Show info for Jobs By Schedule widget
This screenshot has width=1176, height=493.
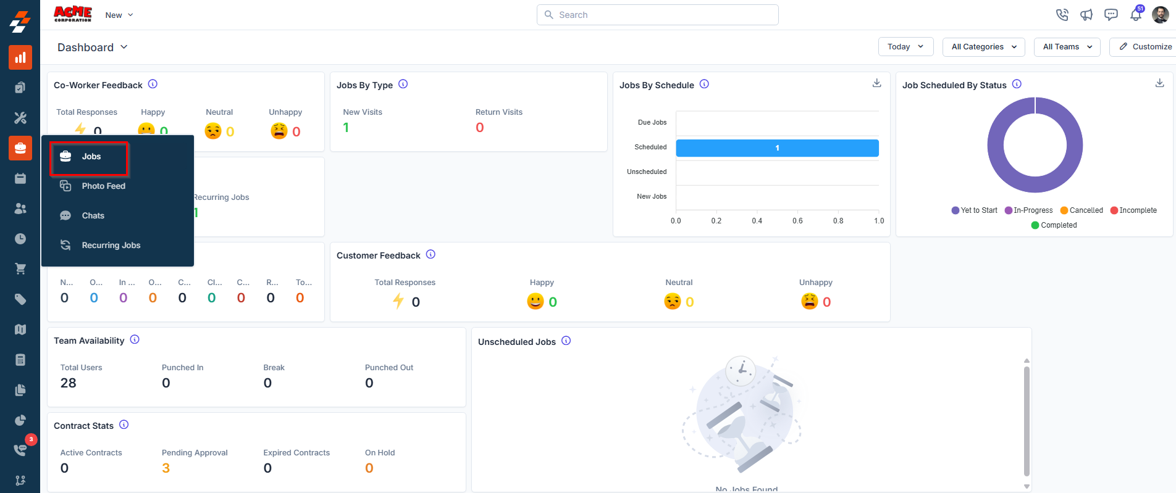tap(704, 84)
